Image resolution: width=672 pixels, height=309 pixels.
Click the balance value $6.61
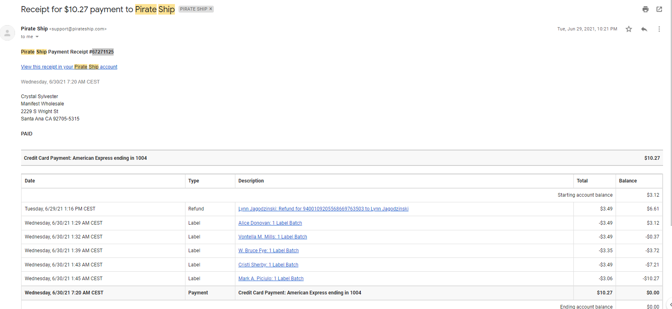tap(653, 209)
